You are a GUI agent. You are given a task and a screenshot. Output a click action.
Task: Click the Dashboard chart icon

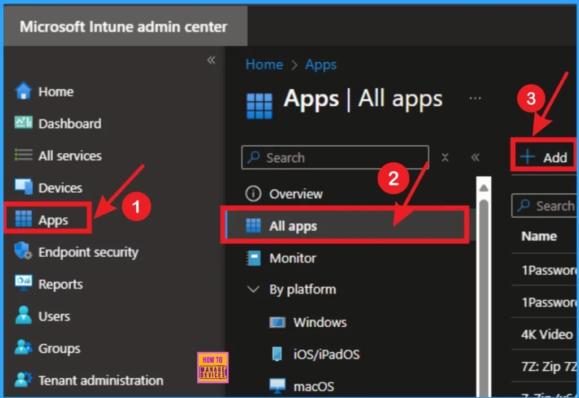tap(23, 123)
